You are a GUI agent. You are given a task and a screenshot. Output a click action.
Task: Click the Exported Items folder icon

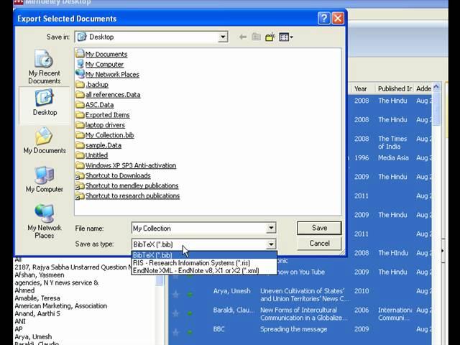80,115
